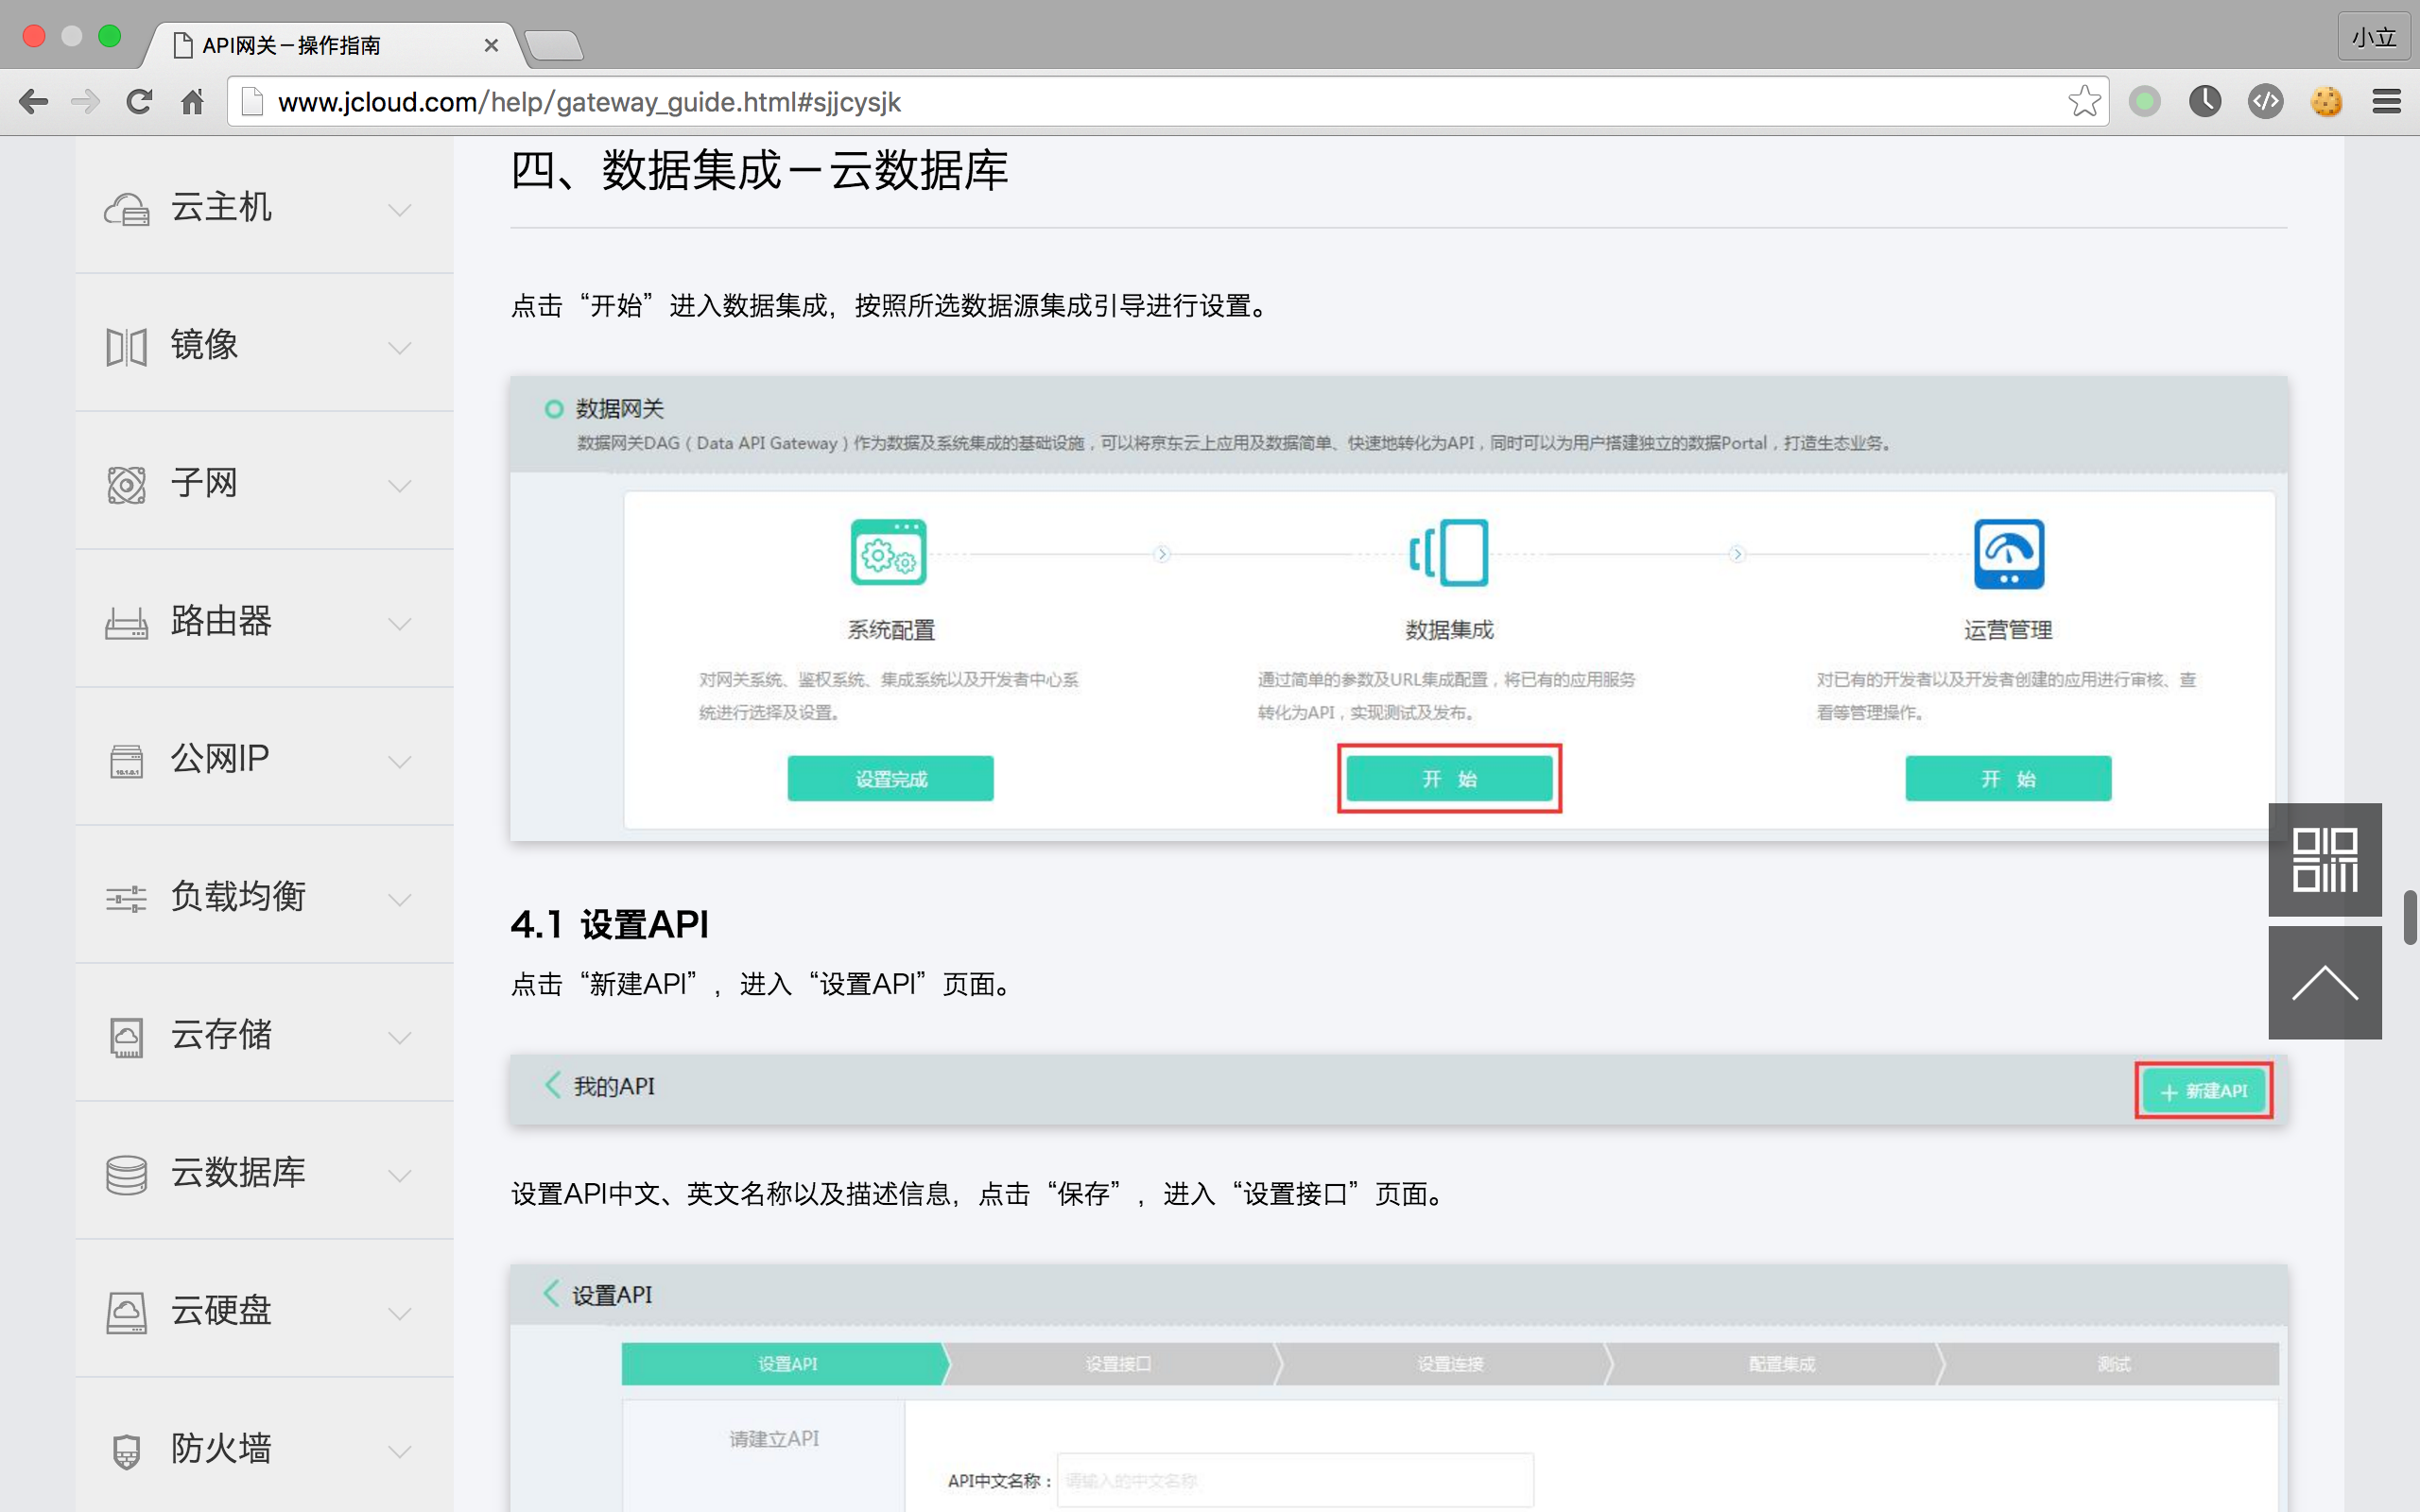
Task: Click the 四、数据集成－云数据库 heading
Action: [x=759, y=170]
